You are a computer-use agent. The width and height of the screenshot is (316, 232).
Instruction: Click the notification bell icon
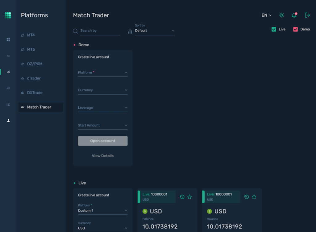point(294,15)
